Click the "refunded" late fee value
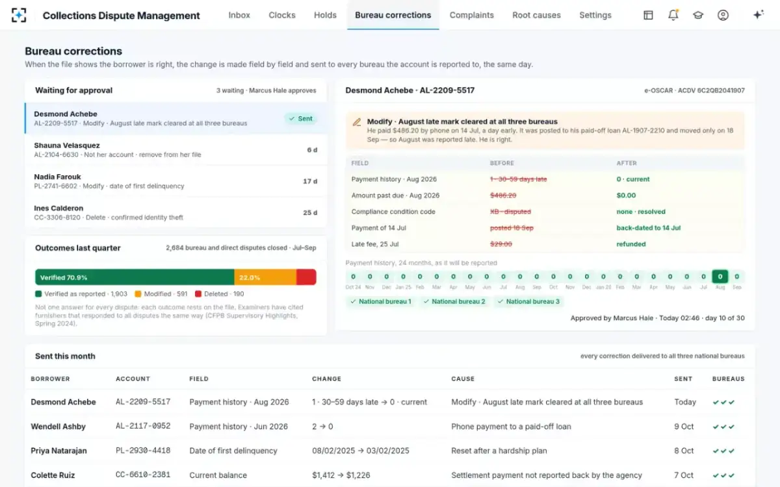This screenshot has height=487, width=780. click(x=631, y=244)
